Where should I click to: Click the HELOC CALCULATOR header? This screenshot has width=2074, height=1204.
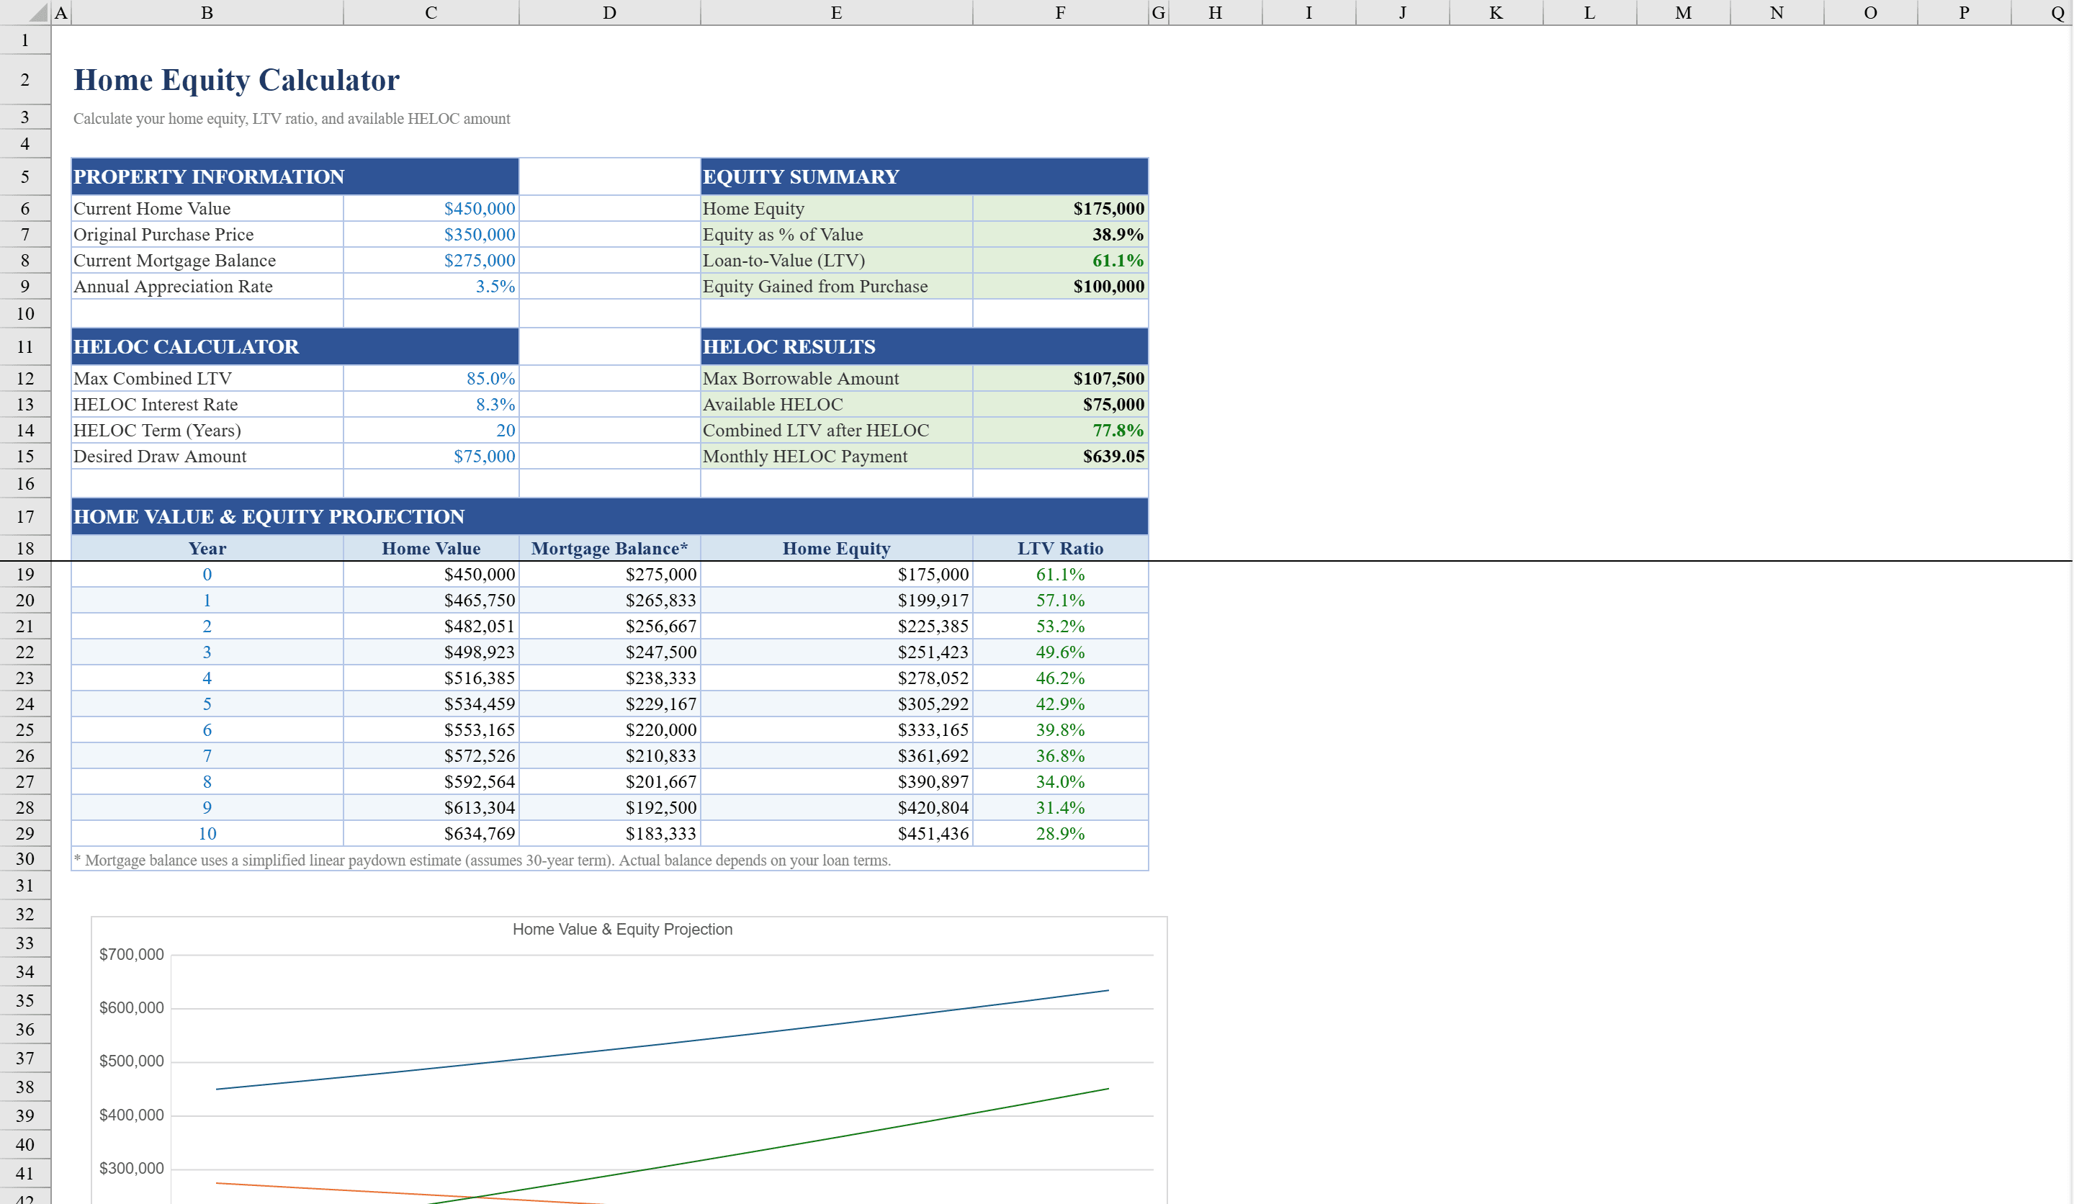click(x=295, y=346)
